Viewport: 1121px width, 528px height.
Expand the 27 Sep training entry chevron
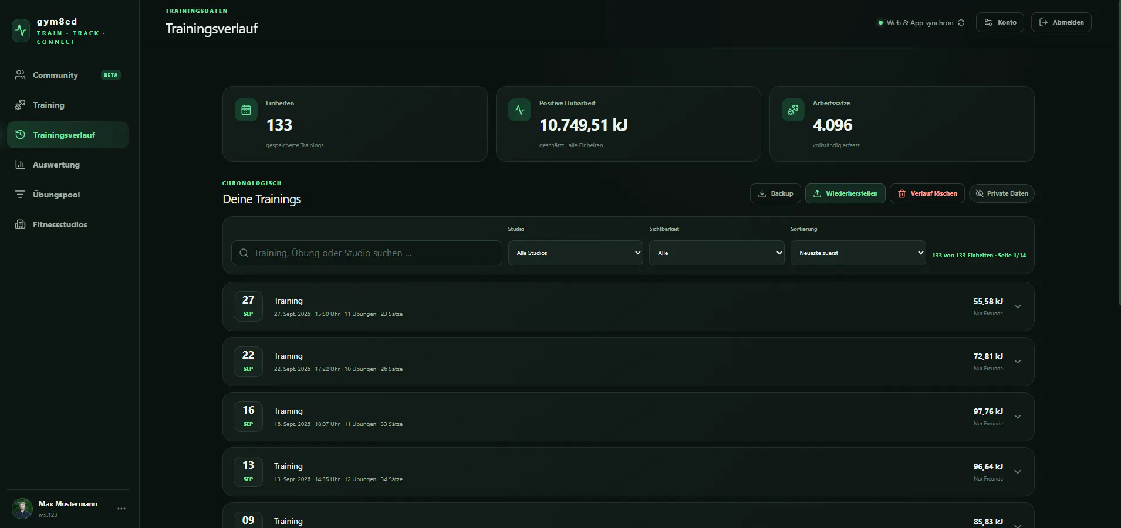coord(1018,306)
